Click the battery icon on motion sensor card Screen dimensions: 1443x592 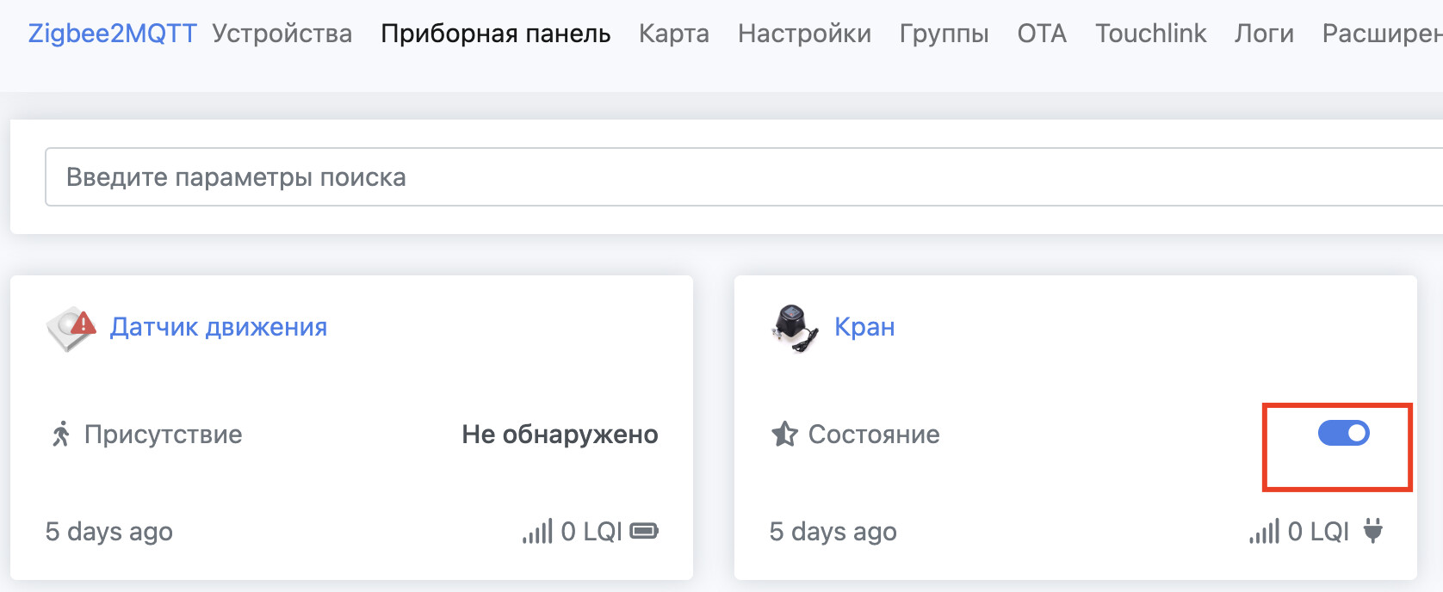point(644,531)
